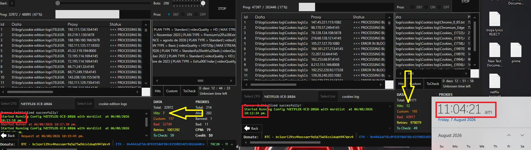
Task: Click the horizontal scrollbar under right bot table
Action: [x=273, y=84]
